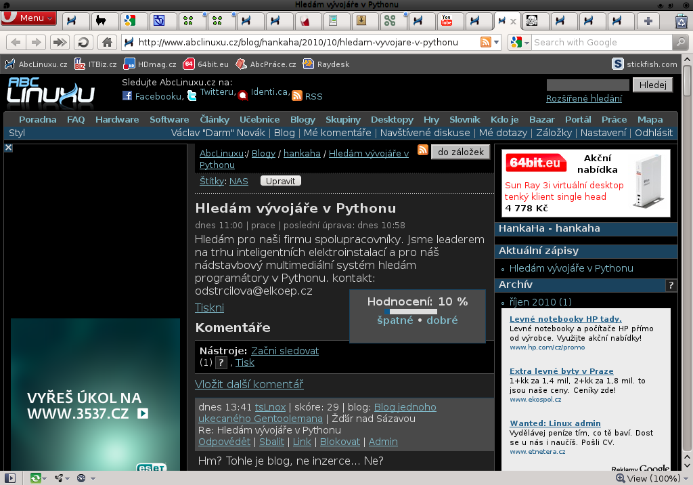693x485 pixels.
Task: Click the Fast Forward navigation button
Action: pyautogui.click(x=60, y=42)
